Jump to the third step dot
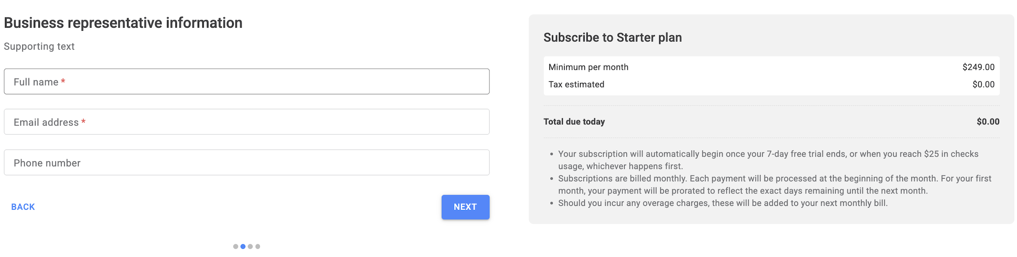The width and height of the screenshot is (1017, 257). 250,247
